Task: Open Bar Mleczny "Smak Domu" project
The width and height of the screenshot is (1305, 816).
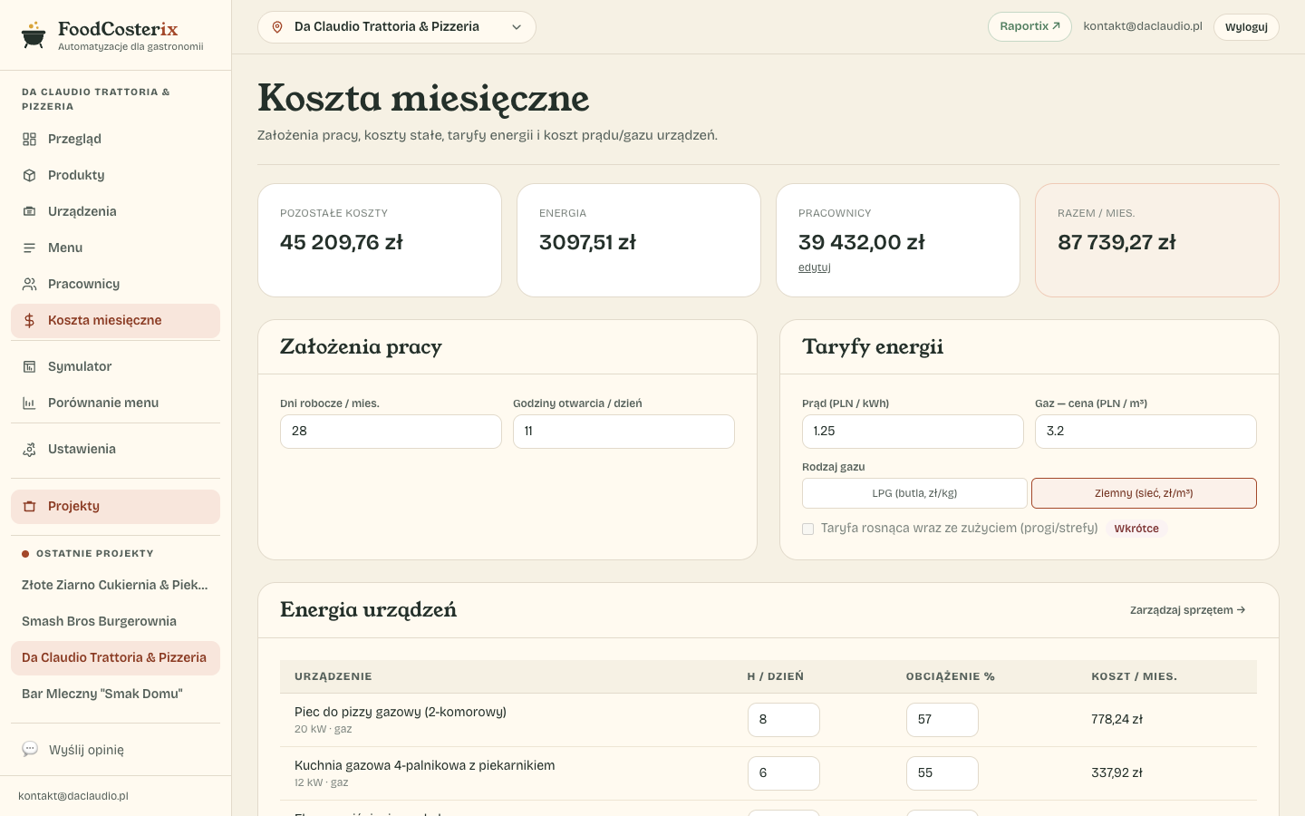Action: pyautogui.click(x=115, y=694)
